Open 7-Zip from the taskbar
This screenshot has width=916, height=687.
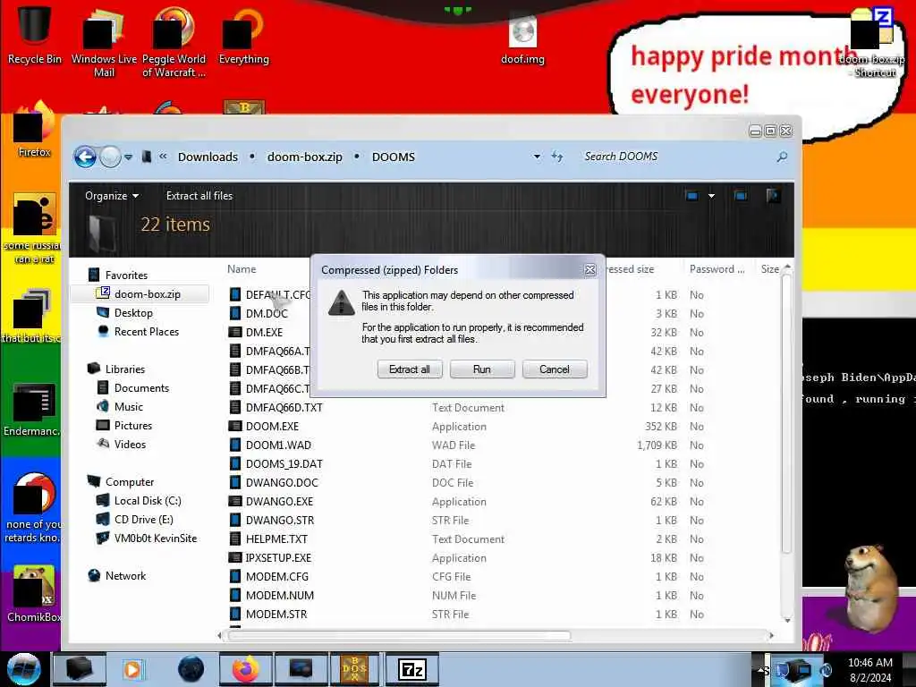click(x=411, y=669)
